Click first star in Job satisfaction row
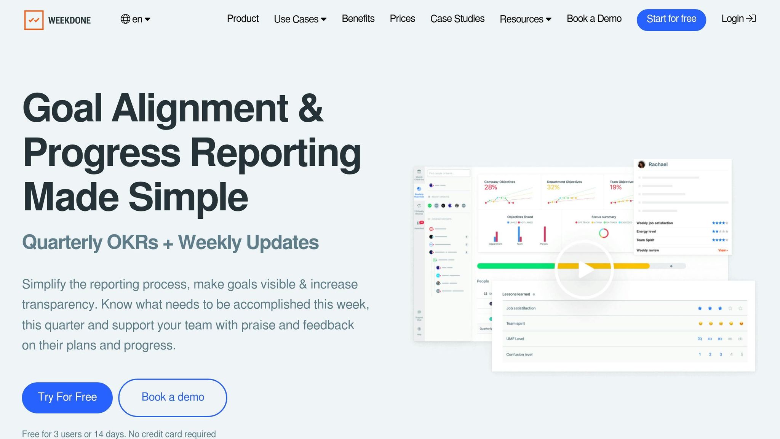The width and height of the screenshot is (780, 439). (700, 308)
